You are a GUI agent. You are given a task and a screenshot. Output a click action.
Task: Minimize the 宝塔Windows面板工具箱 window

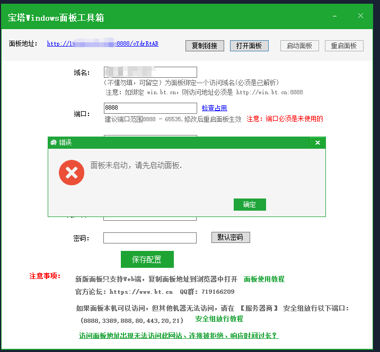coord(334,16)
